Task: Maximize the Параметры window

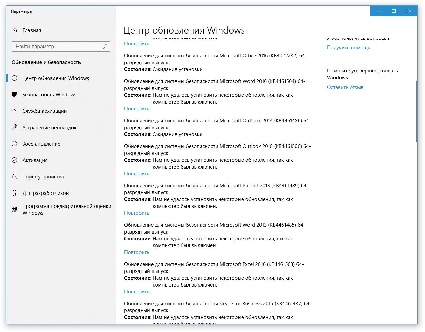Action: pyautogui.click(x=394, y=11)
